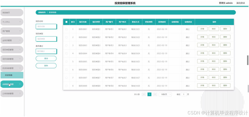The width and height of the screenshot is (249, 117).
Task: Click 退出登录 to log out
Action: [x=241, y=3]
